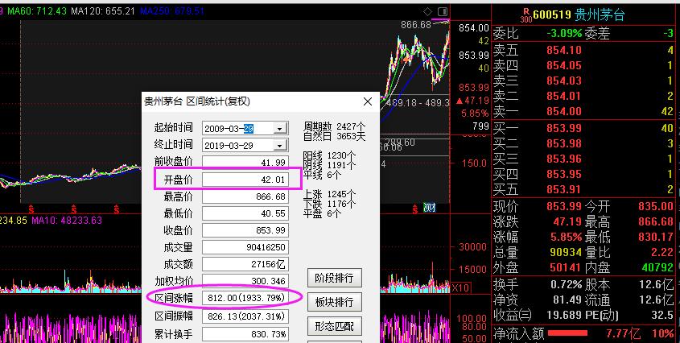Screen dimensions: 680x343
Task: Click the 换手 value 0.72%
Action: click(566, 285)
